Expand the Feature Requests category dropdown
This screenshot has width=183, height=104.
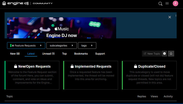[x=26, y=46]
